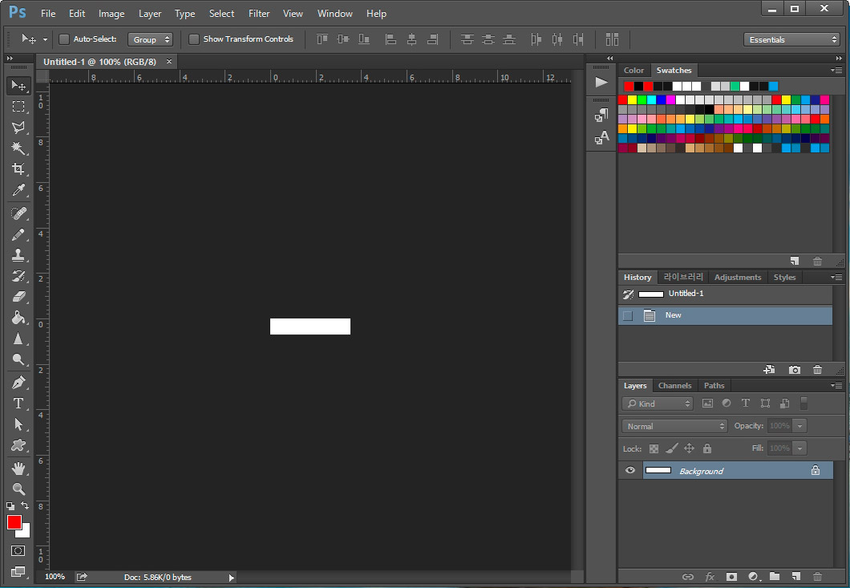Select the Brush tool

(18, 234)
